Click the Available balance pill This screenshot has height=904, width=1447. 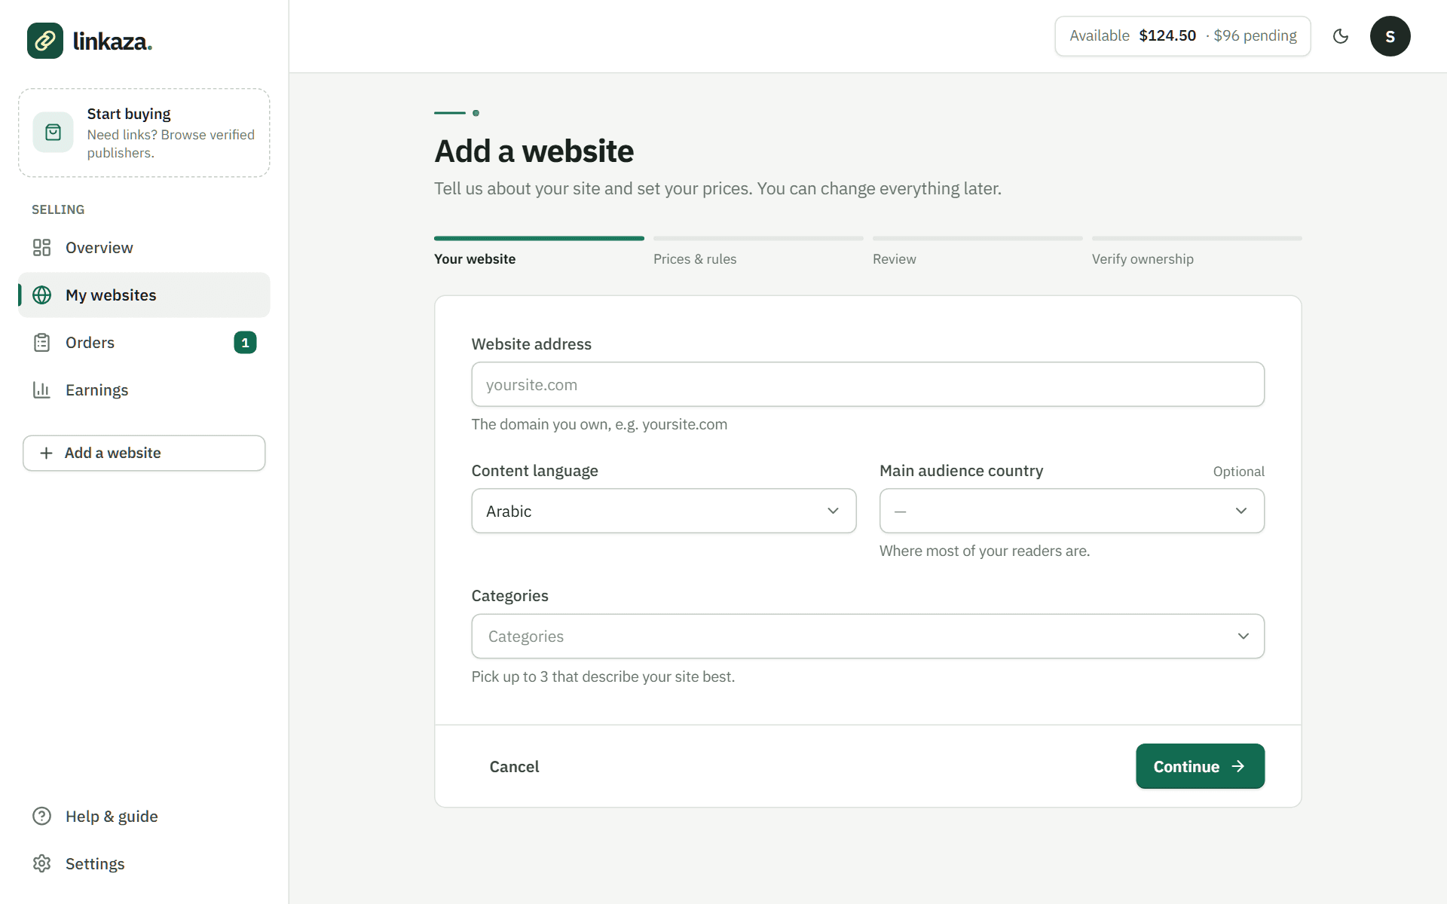point(1182,36)
